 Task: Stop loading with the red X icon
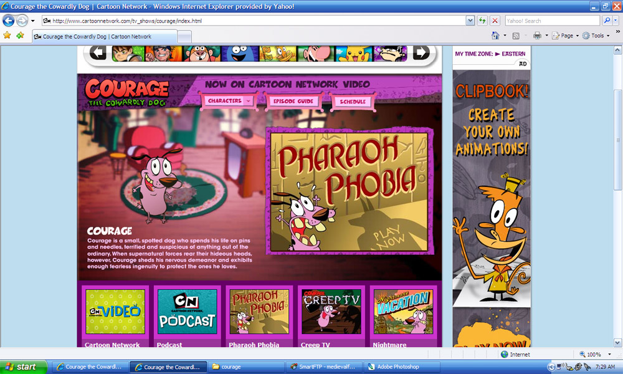click(x=495, y=21)
